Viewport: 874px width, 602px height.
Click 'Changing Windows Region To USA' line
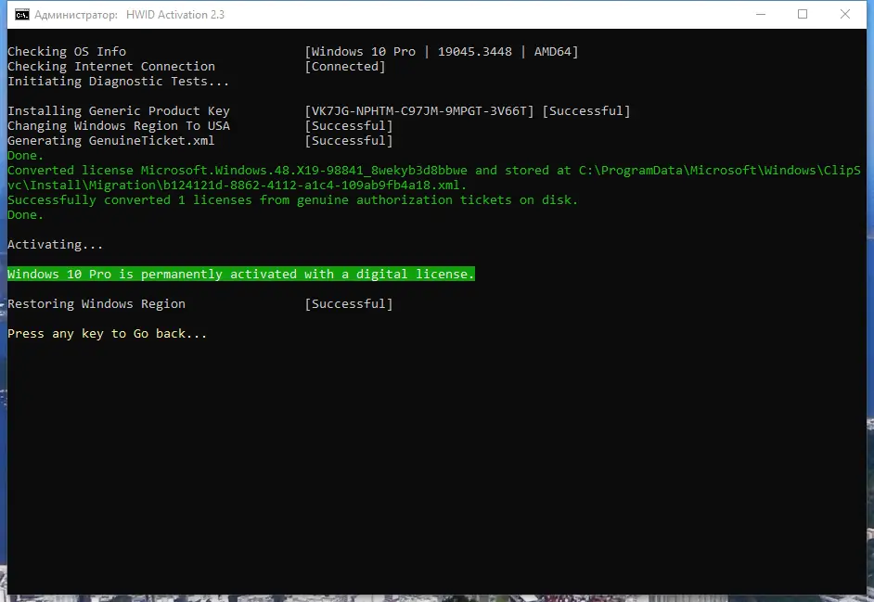pyautogui.click(x=118, y=126)
